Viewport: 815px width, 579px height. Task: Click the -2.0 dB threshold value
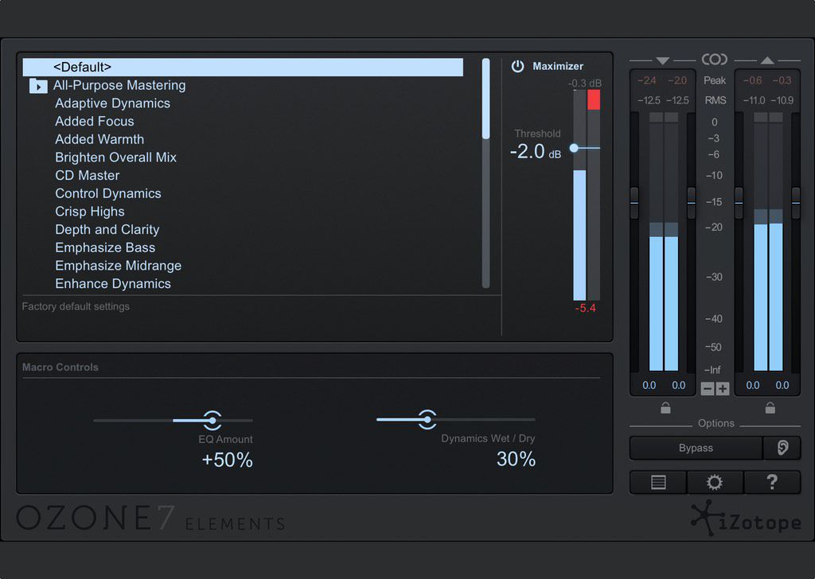pyautogui.click(x=536, y=152)
